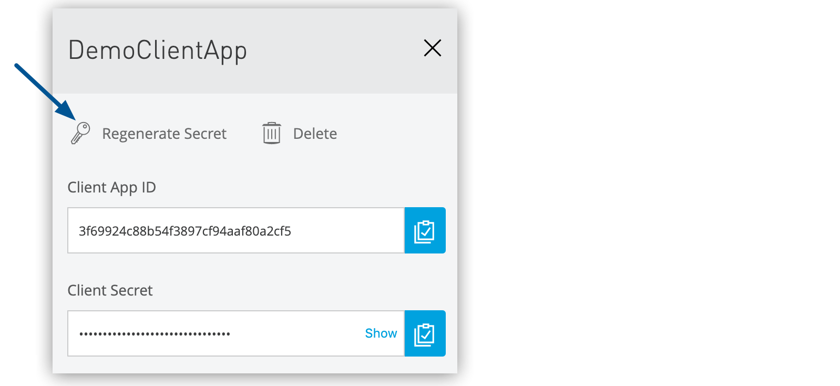Click the clipboard icon next to the masked secret

click(x=425, y=333)
